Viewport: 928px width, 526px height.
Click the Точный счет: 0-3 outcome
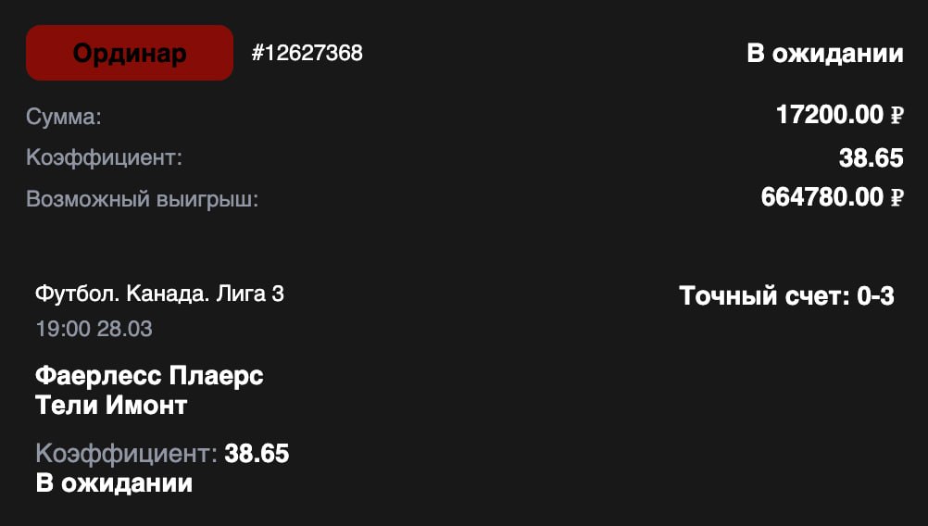click(786, 296)
